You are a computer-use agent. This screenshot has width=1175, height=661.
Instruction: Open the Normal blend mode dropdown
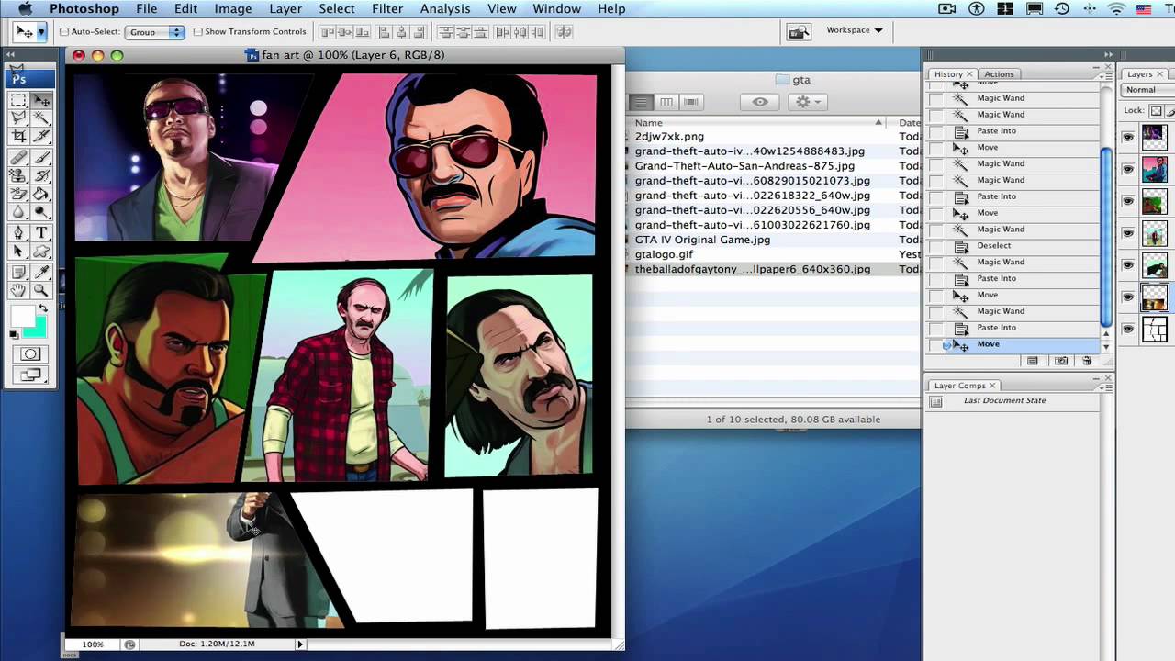pos(1147,90)
